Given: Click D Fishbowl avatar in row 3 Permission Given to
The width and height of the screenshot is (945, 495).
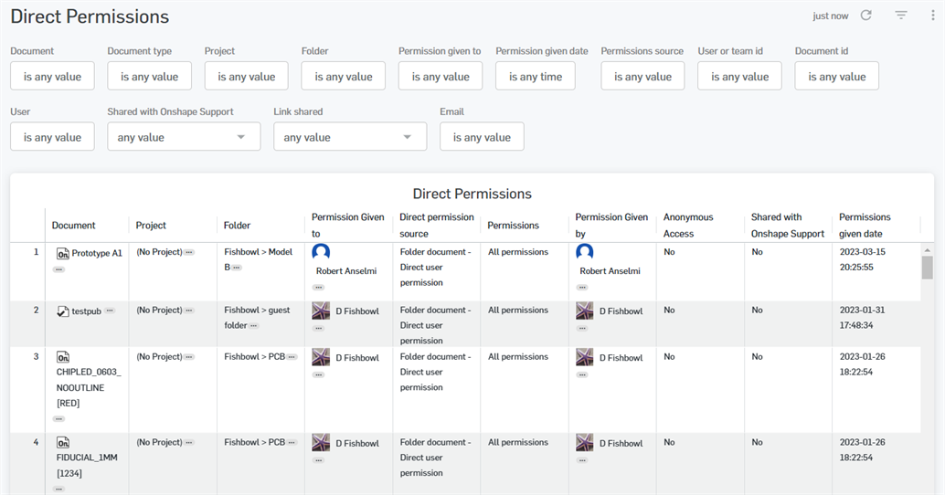Looking at the screenshot, I should point(321,357).
